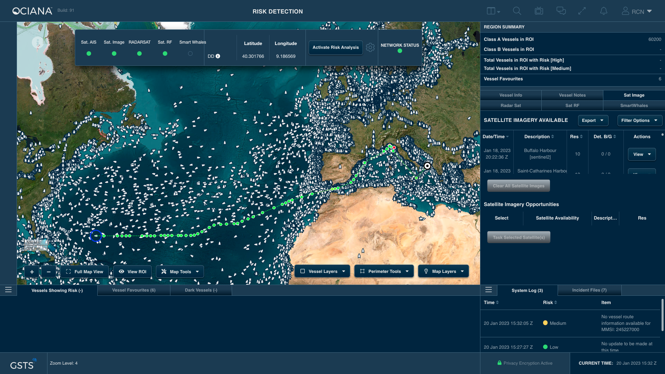Image resolution: width=665 pixels, height=374 pixels.
Task: Click the expand fullscreen arrows icon
Action: 582,11
